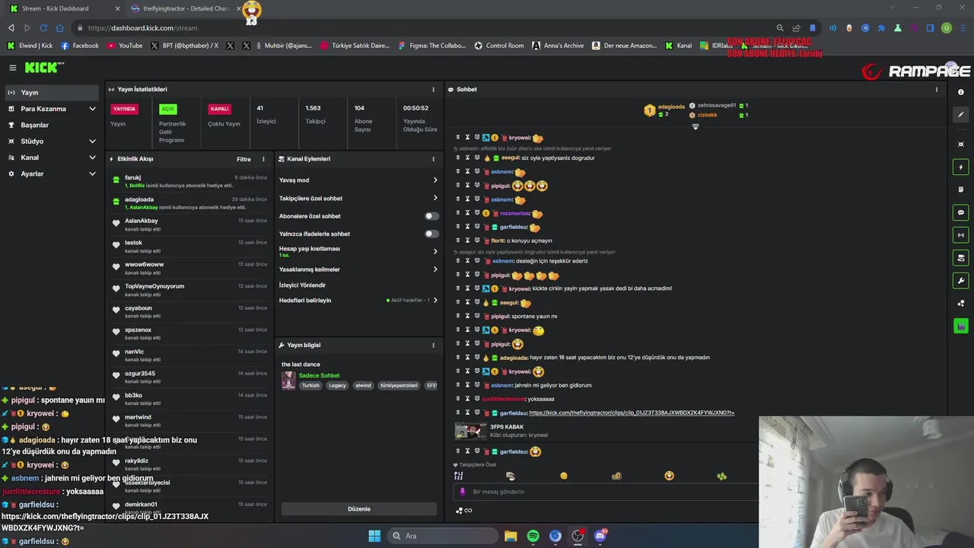This screenshot has width=974, height=548.
Task: Switch to Stream - Kick Dashboard tab
Action: click(x=65, y=8)
